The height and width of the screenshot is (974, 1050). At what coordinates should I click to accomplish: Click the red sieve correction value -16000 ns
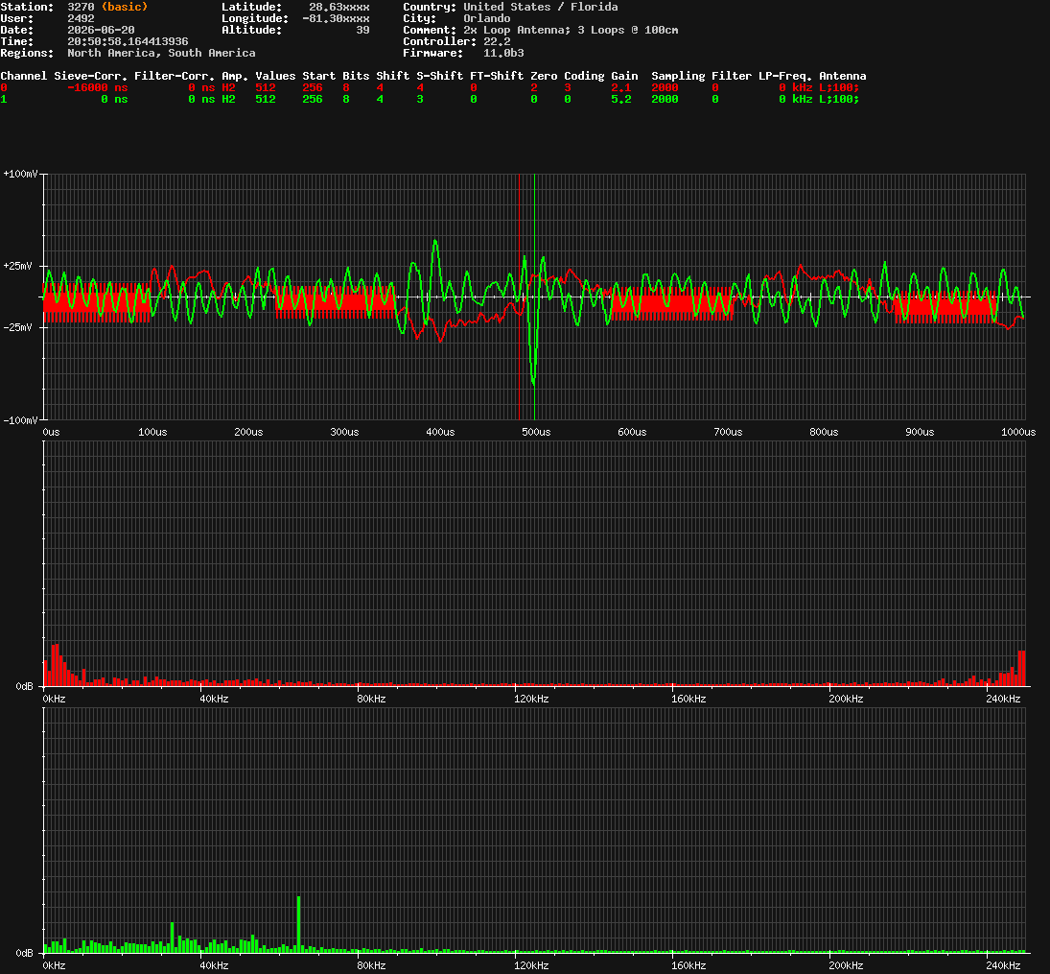click(97, 88)
